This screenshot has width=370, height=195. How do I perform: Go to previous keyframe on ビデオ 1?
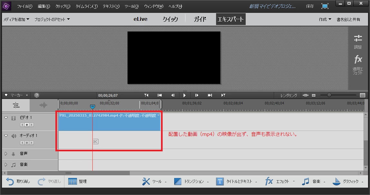22,125
